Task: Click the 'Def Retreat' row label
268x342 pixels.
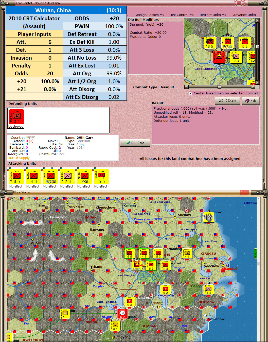Action: (x=82, y=34)
